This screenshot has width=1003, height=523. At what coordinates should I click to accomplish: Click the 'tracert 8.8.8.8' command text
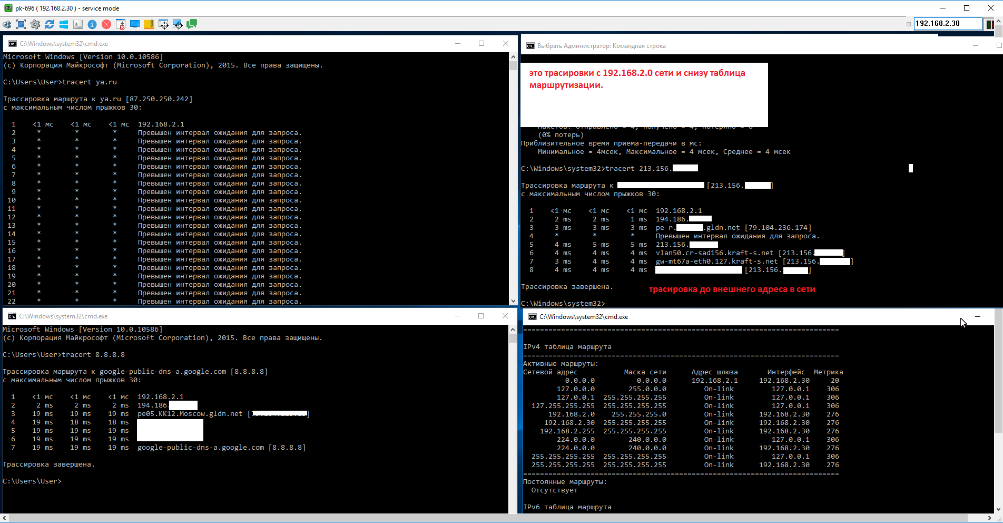(x=93, y=355)
